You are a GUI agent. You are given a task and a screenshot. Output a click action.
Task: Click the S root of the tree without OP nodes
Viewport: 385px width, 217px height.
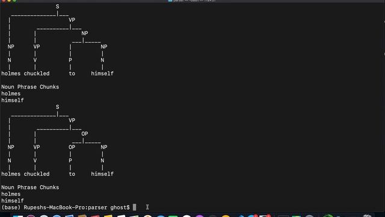pos(57,7)
